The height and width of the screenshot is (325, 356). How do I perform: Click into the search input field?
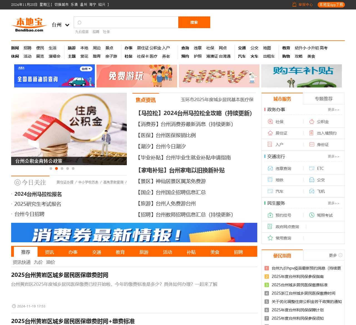pyautogui.click(x=128, y=22)
